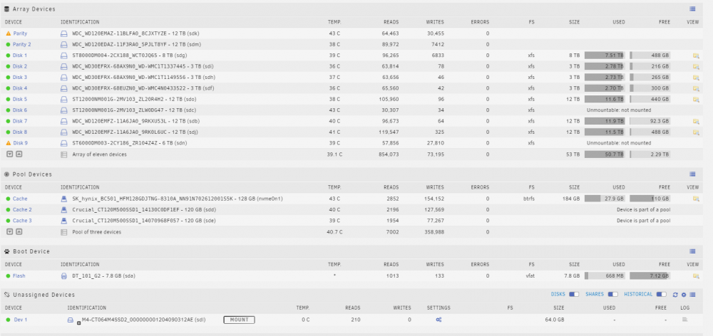Click pool totals down-arrow button
This screenshot has height=336, width=713.
coord(9,231)
